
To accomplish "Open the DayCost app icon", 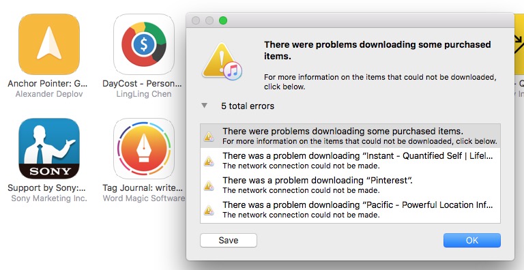I will tap(144, 44).
